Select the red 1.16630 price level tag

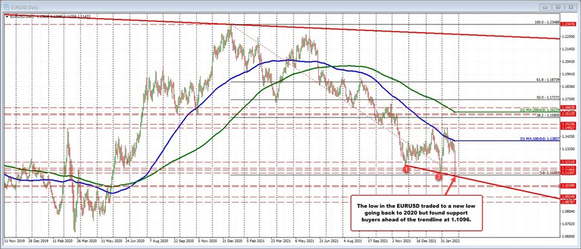click(567, 107)
